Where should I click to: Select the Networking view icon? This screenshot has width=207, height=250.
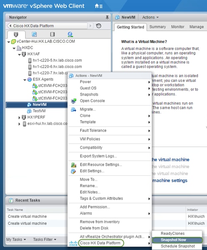pyautogui.click(x=70, y=34)
